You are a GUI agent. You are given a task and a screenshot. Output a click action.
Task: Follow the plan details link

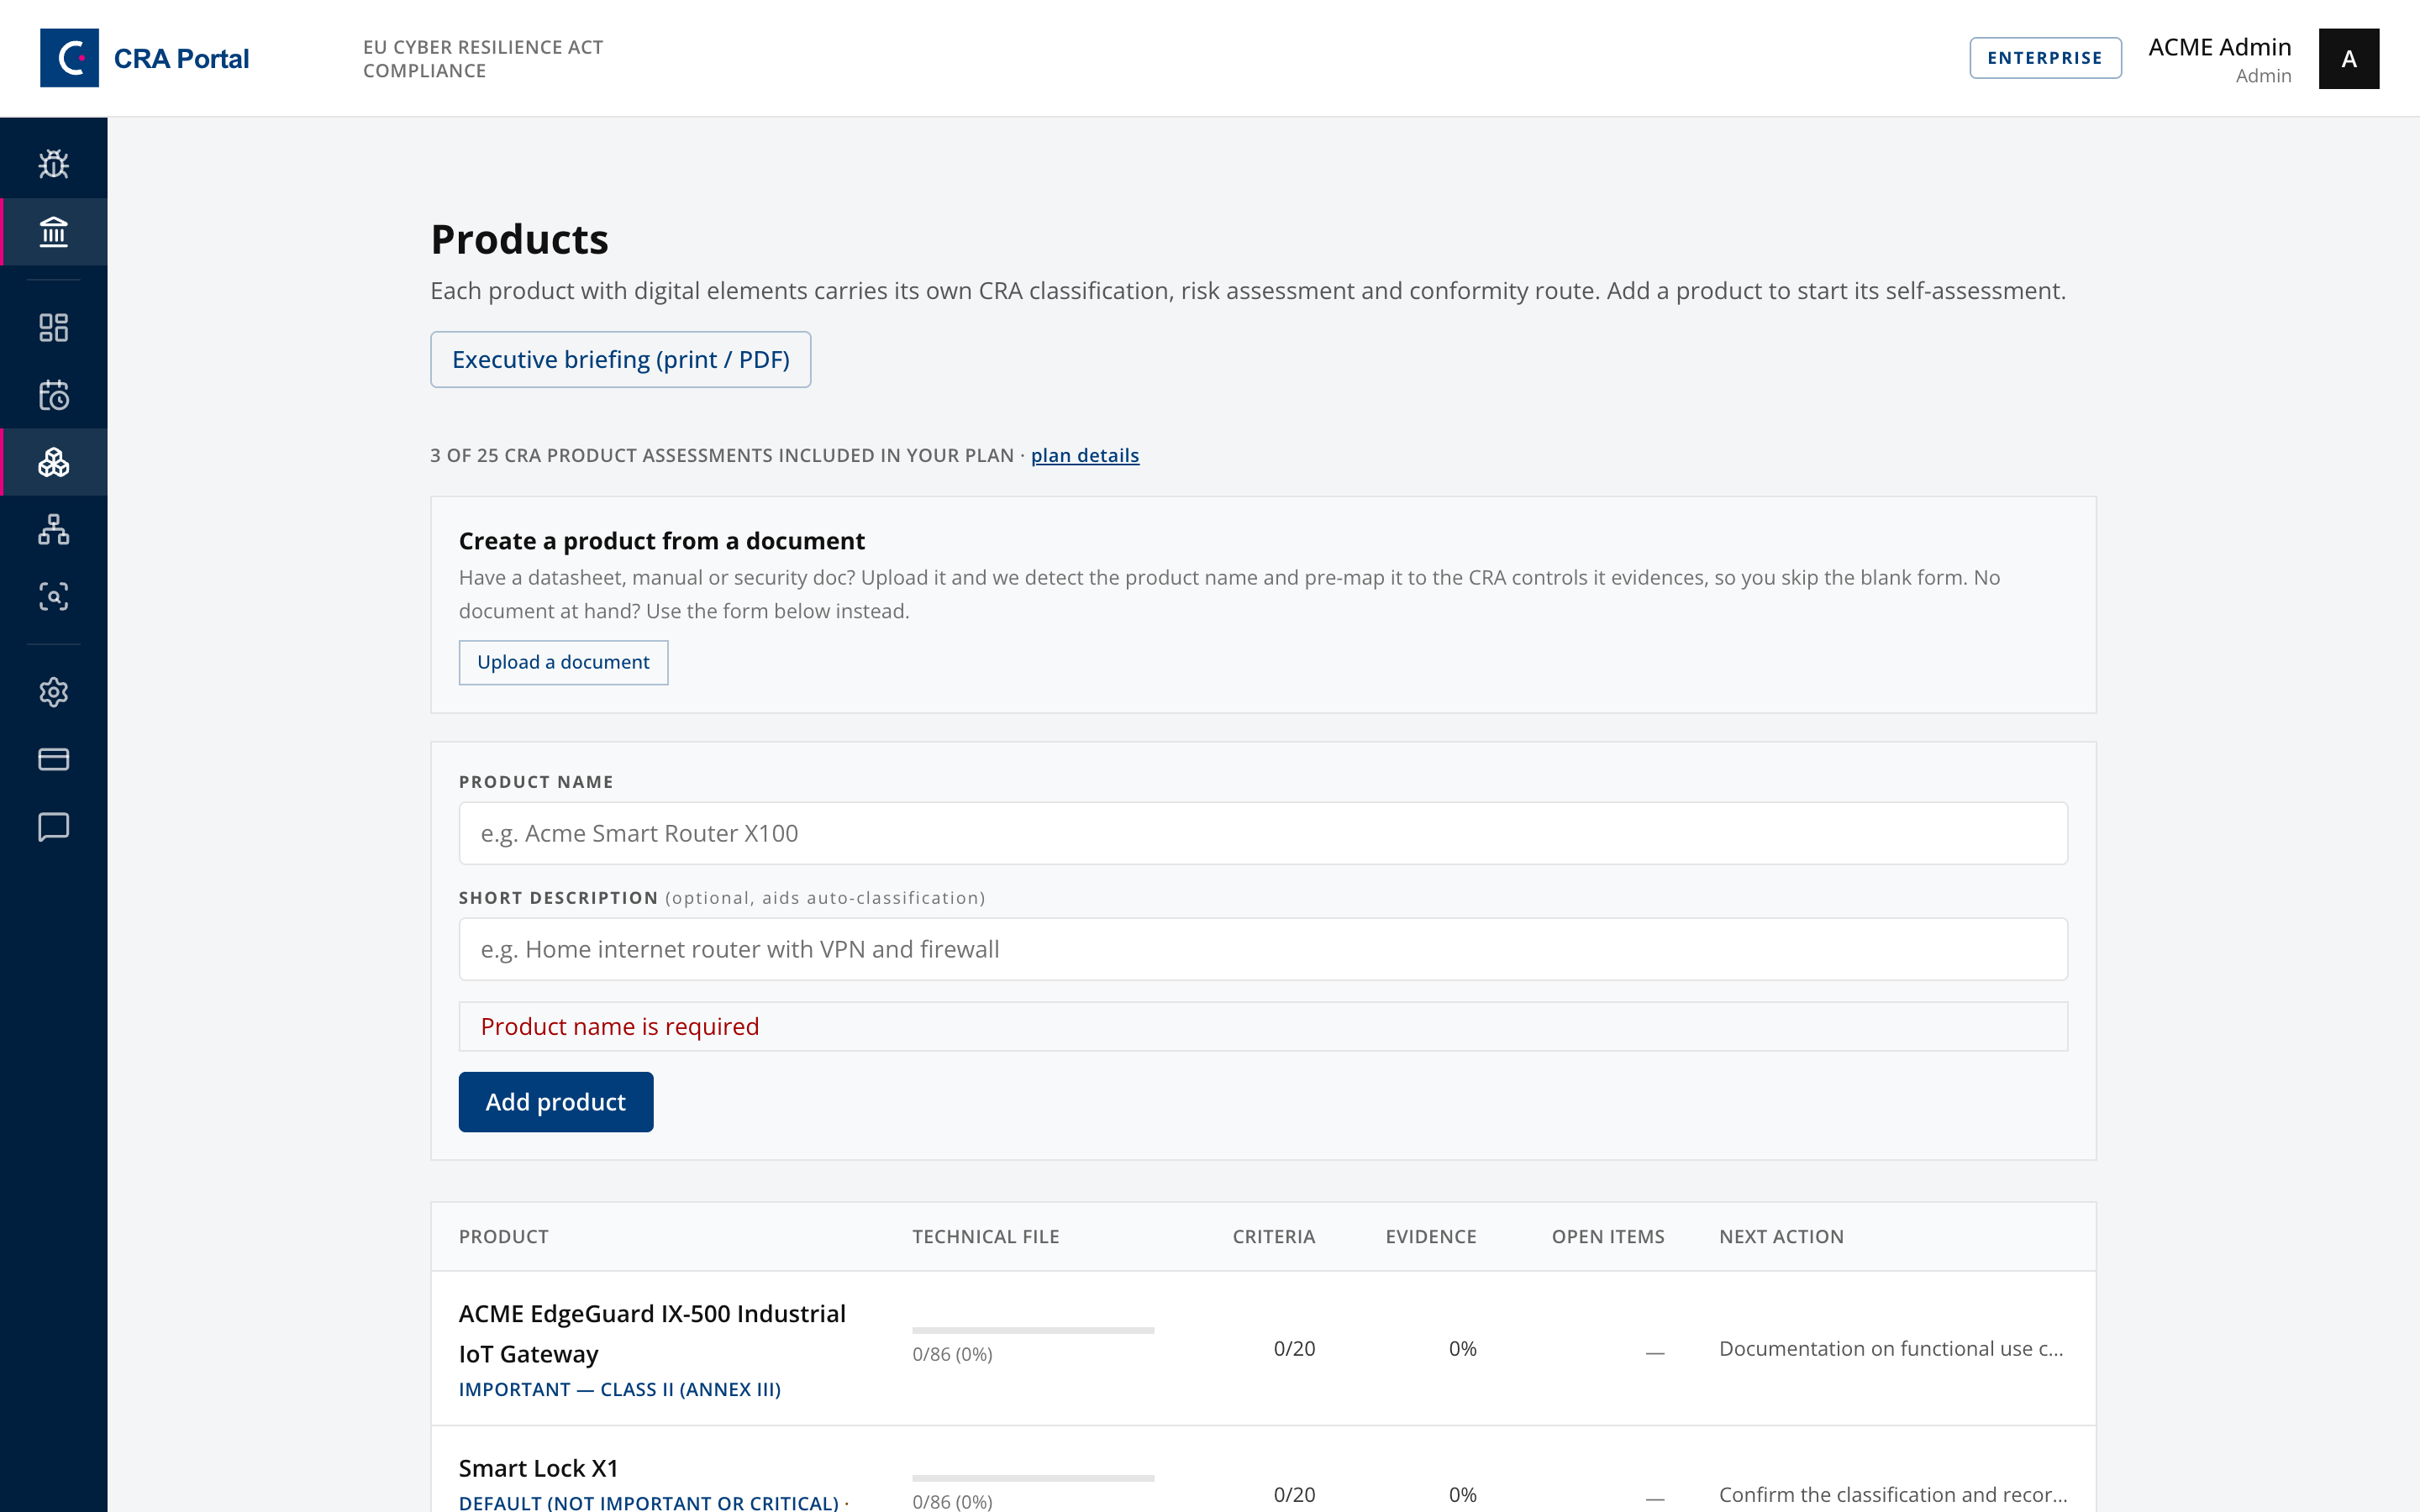[1085, 455]
